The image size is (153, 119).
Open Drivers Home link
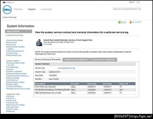[12, 42]
